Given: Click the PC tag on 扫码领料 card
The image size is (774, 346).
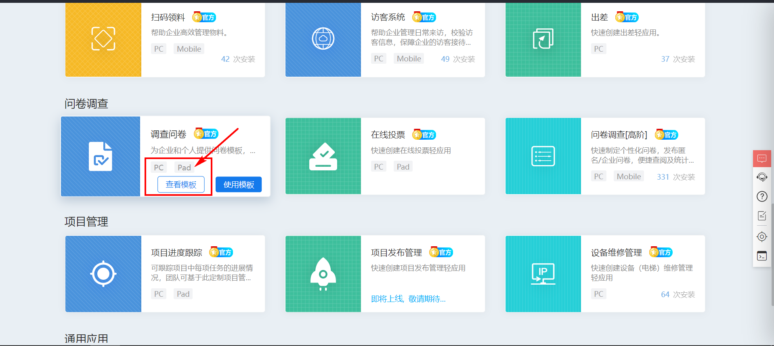Looking at the screenshot, I should (x=159, y=49).
